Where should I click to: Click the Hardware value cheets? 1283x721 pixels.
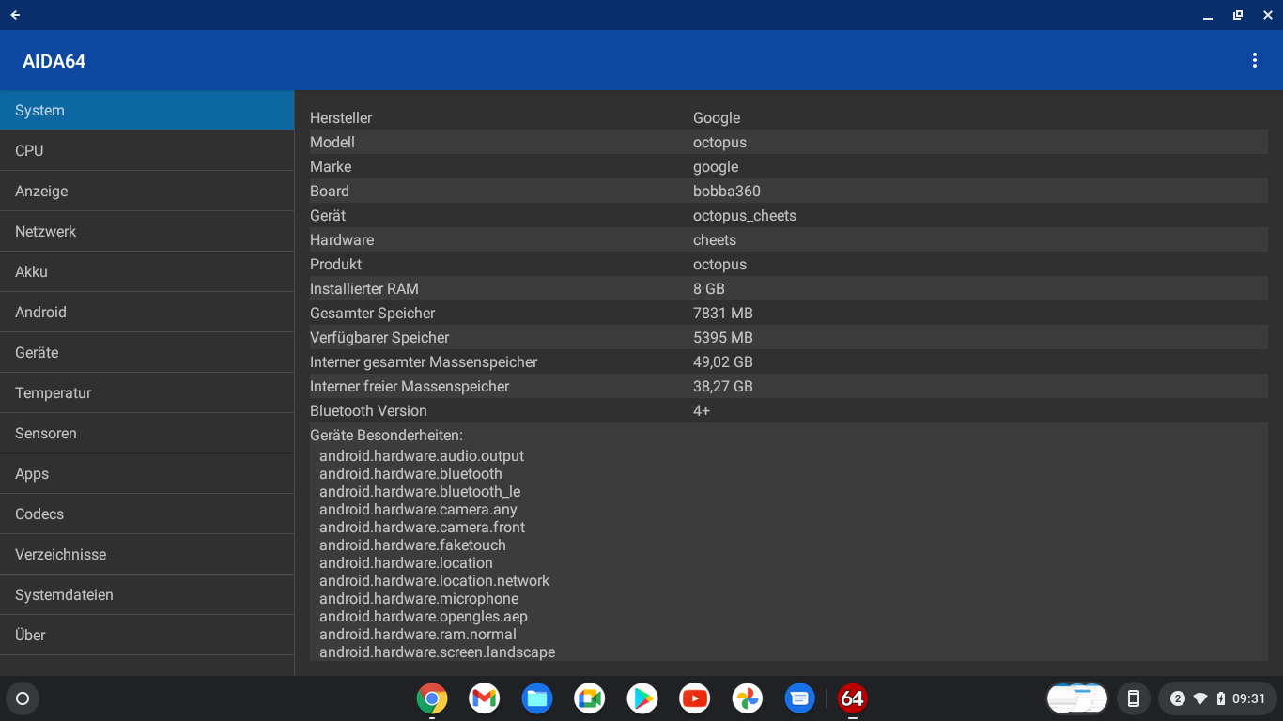click(x=715, y=239)
